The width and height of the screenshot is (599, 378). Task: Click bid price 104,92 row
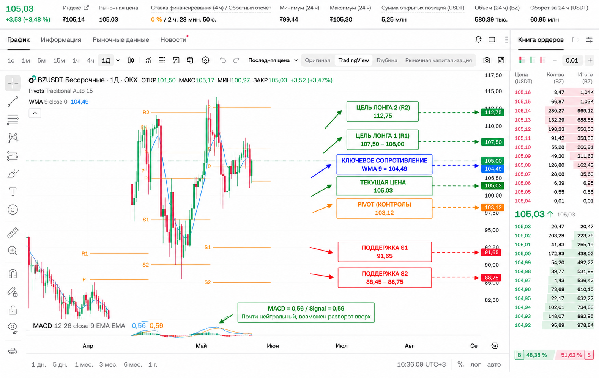[554, 325]
